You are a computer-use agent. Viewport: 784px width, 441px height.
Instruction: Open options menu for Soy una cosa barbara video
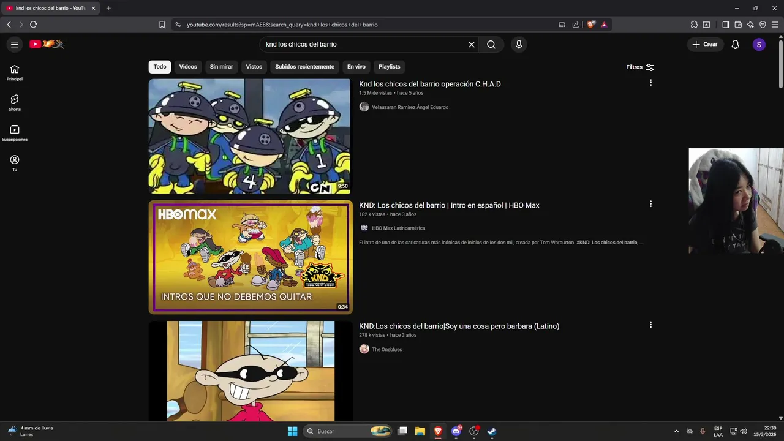(x=650, y=325)
